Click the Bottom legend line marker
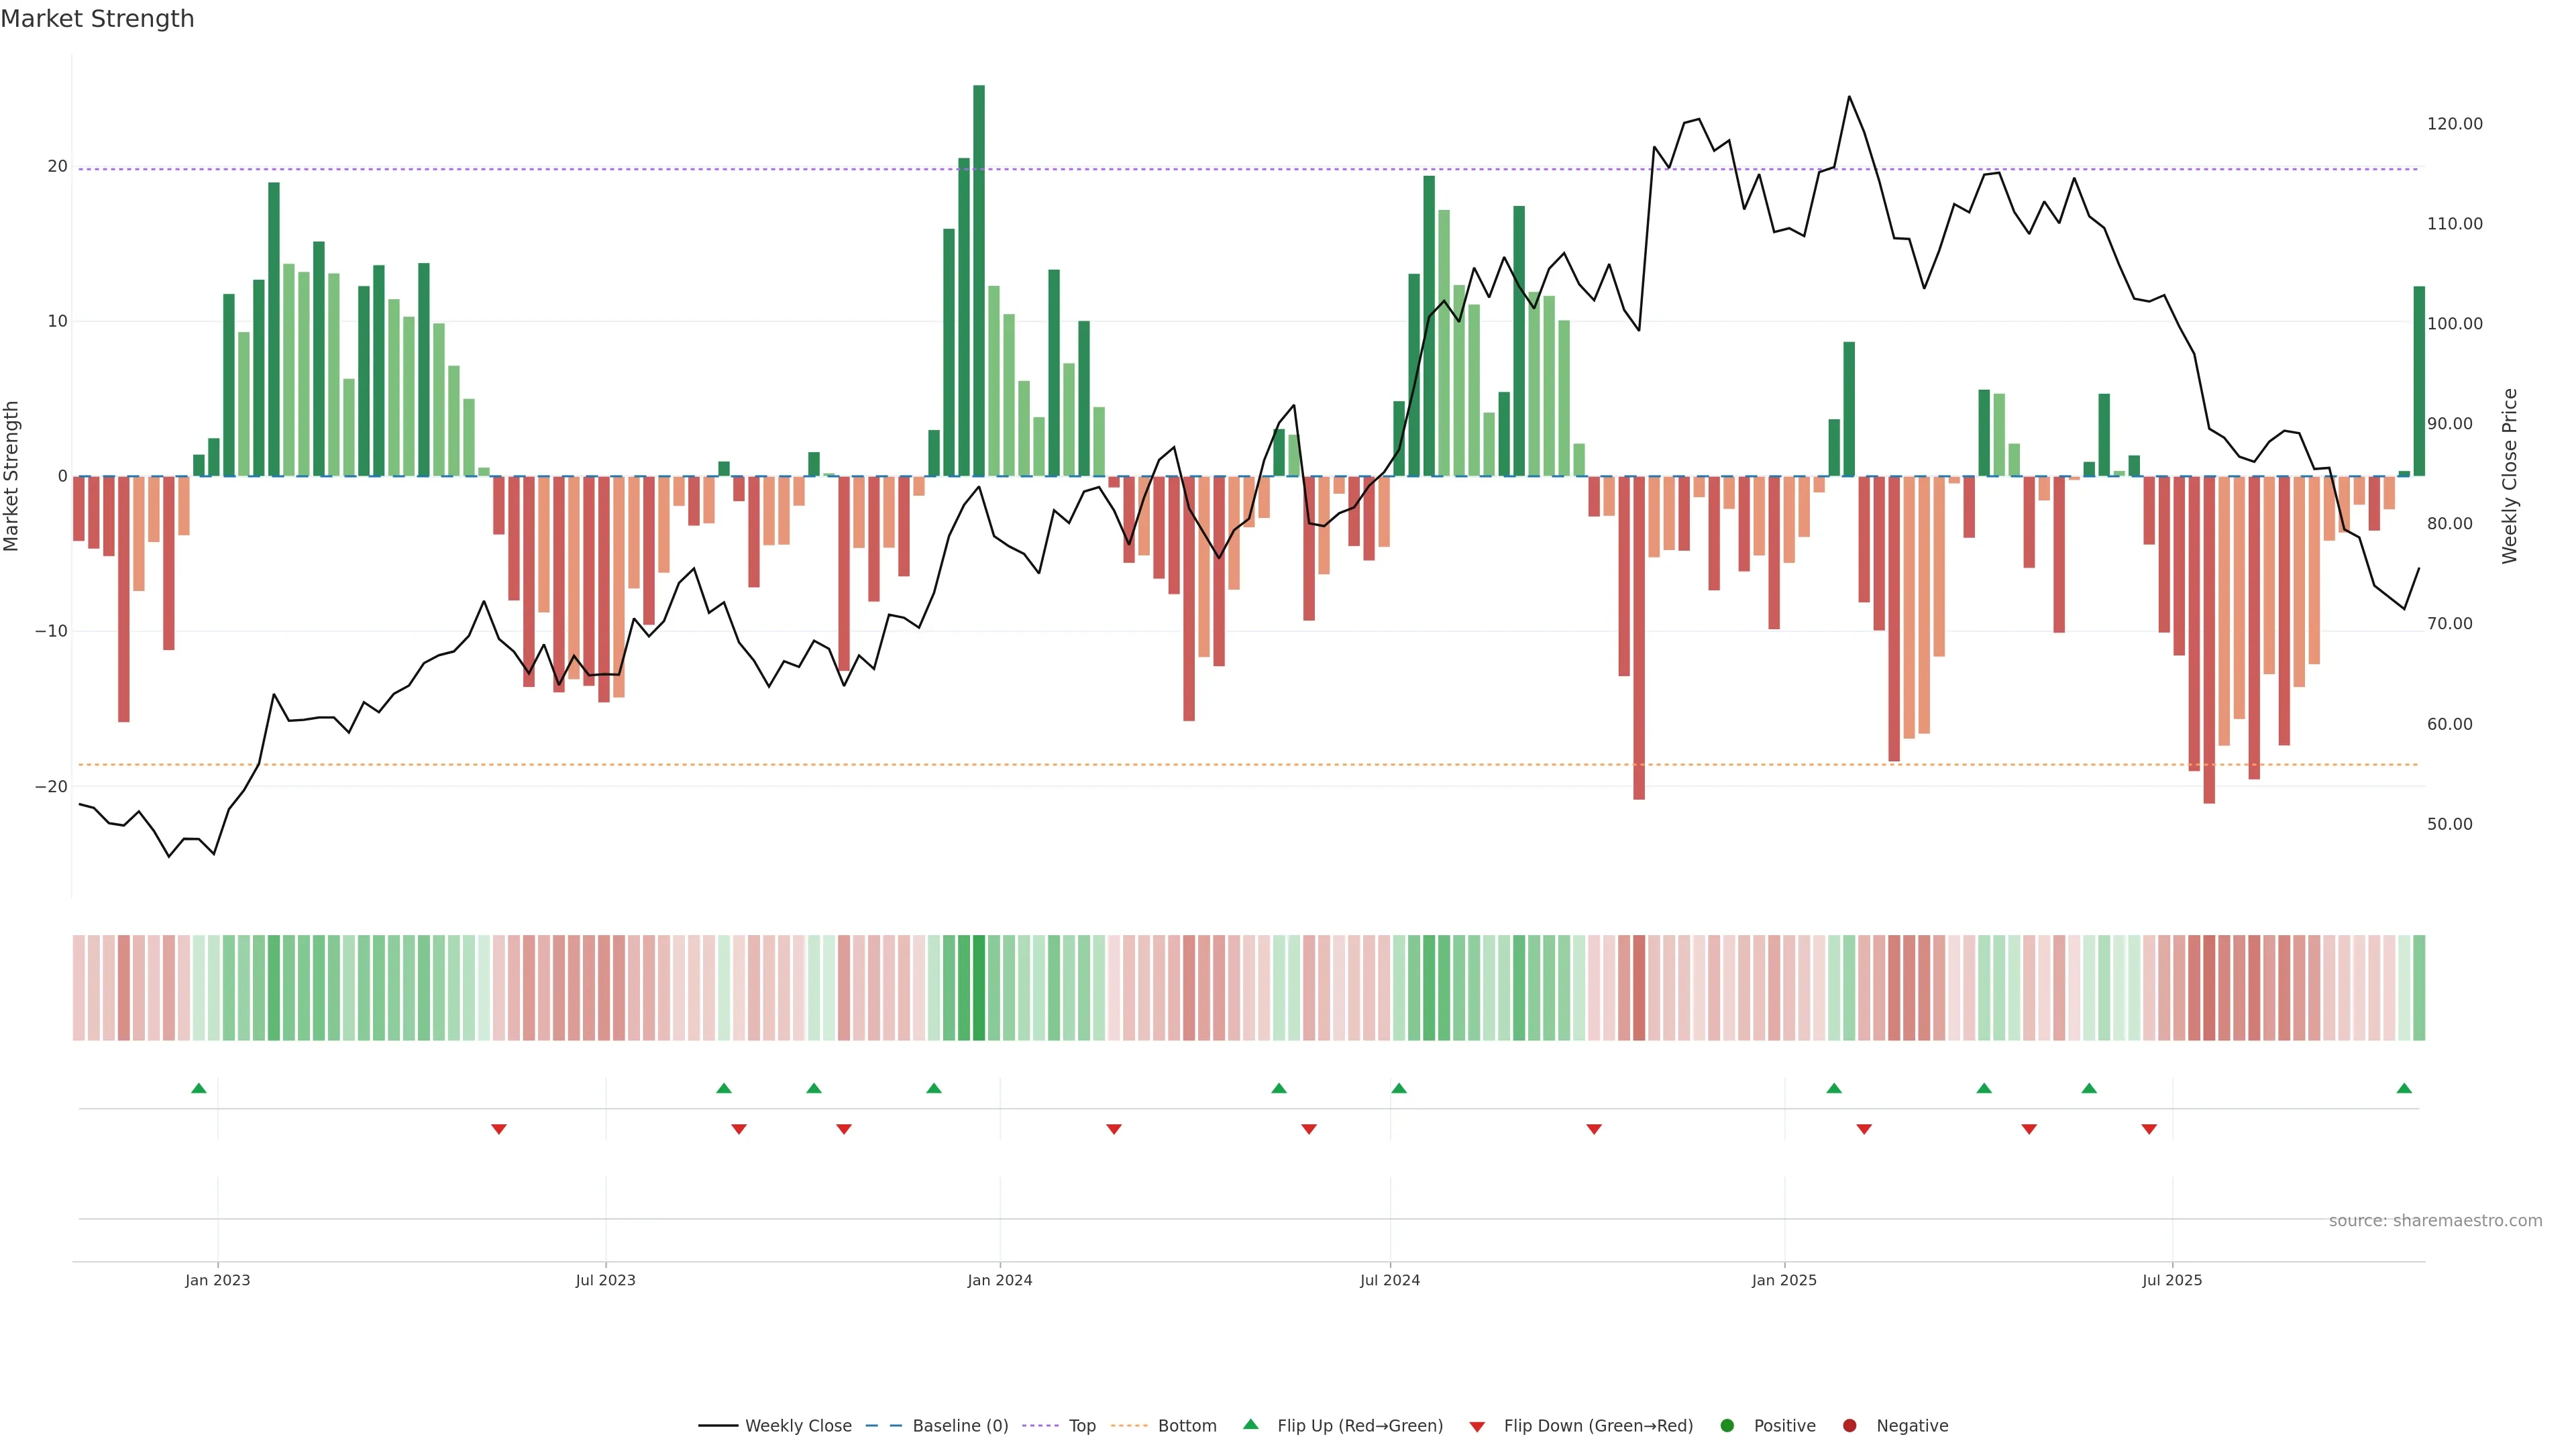Viewport: 2576px width, 1449px height. 1129,1425
